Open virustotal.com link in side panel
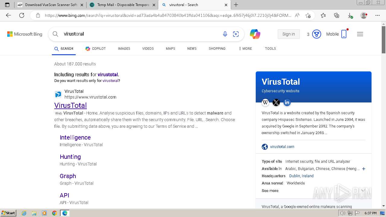Viewport: 386px width, 217px height. [282, 147]
